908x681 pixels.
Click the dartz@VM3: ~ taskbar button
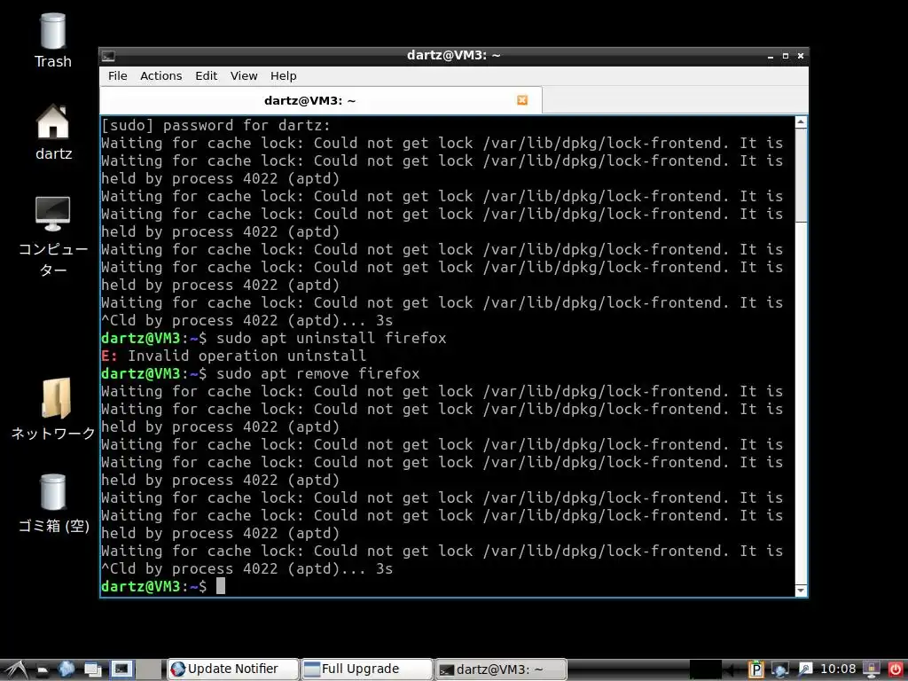[x=500, y=669]
